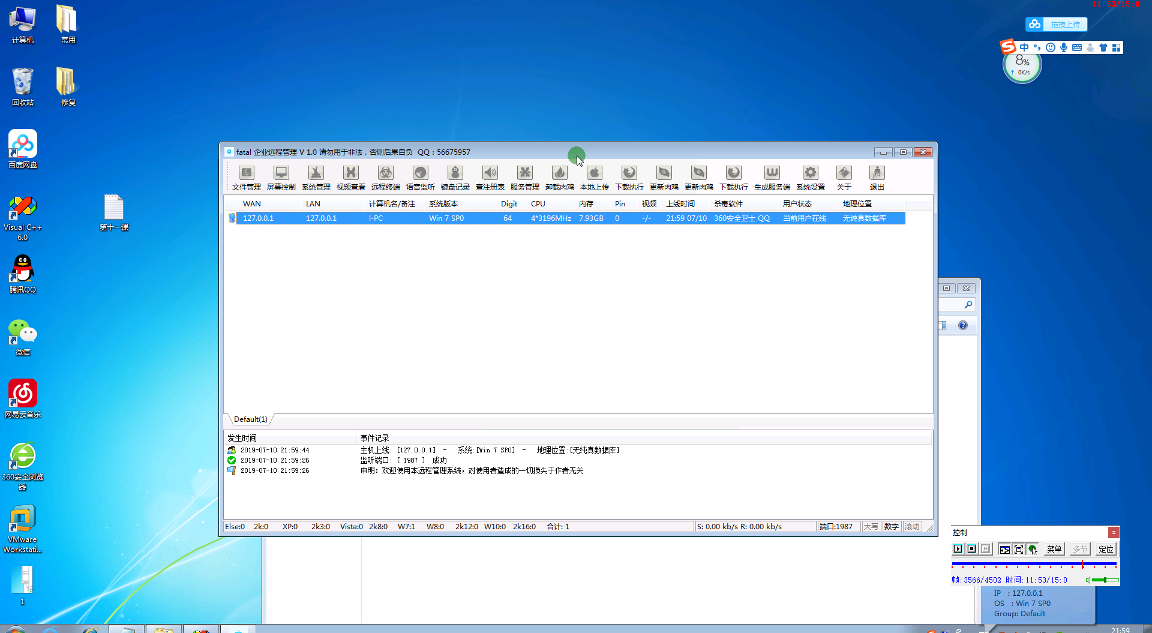This screenshot has width=1152, height=633.
Task: Click the 数字 num lock indicator
Action: tap(891, 527)
